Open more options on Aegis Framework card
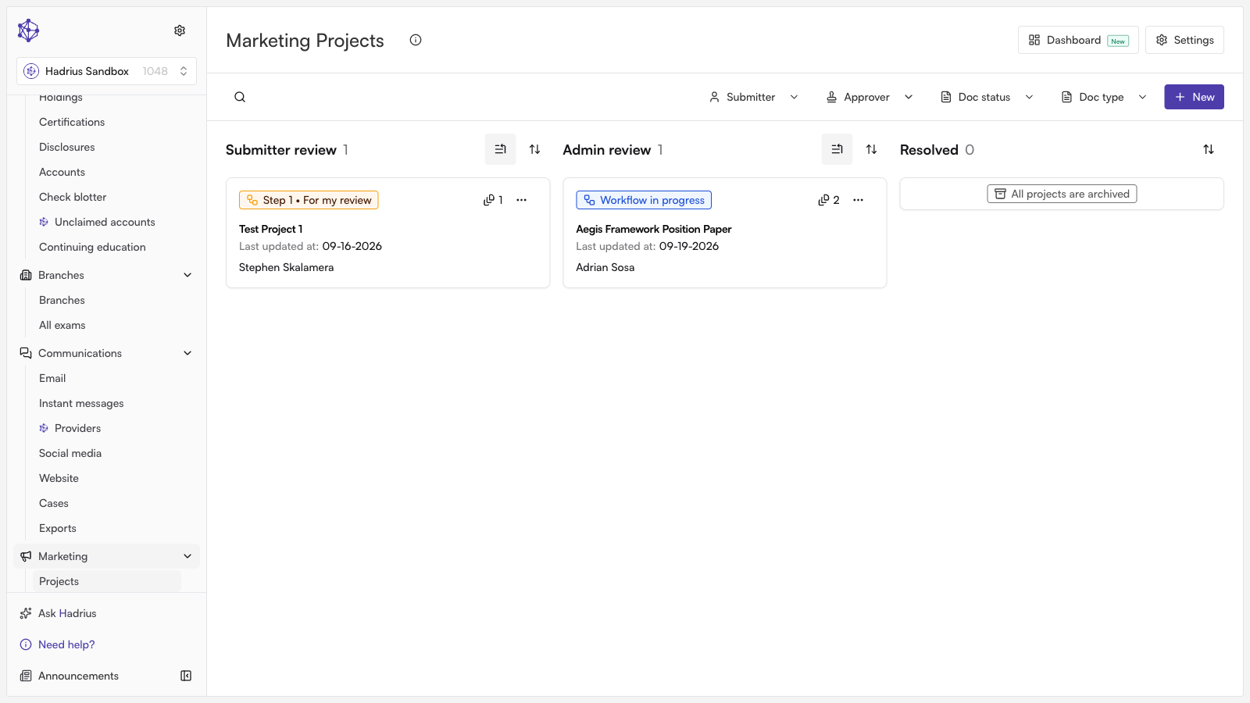1250x703 pixels. point(858,200)
